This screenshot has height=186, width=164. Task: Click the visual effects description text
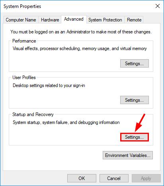click(80, 48)
